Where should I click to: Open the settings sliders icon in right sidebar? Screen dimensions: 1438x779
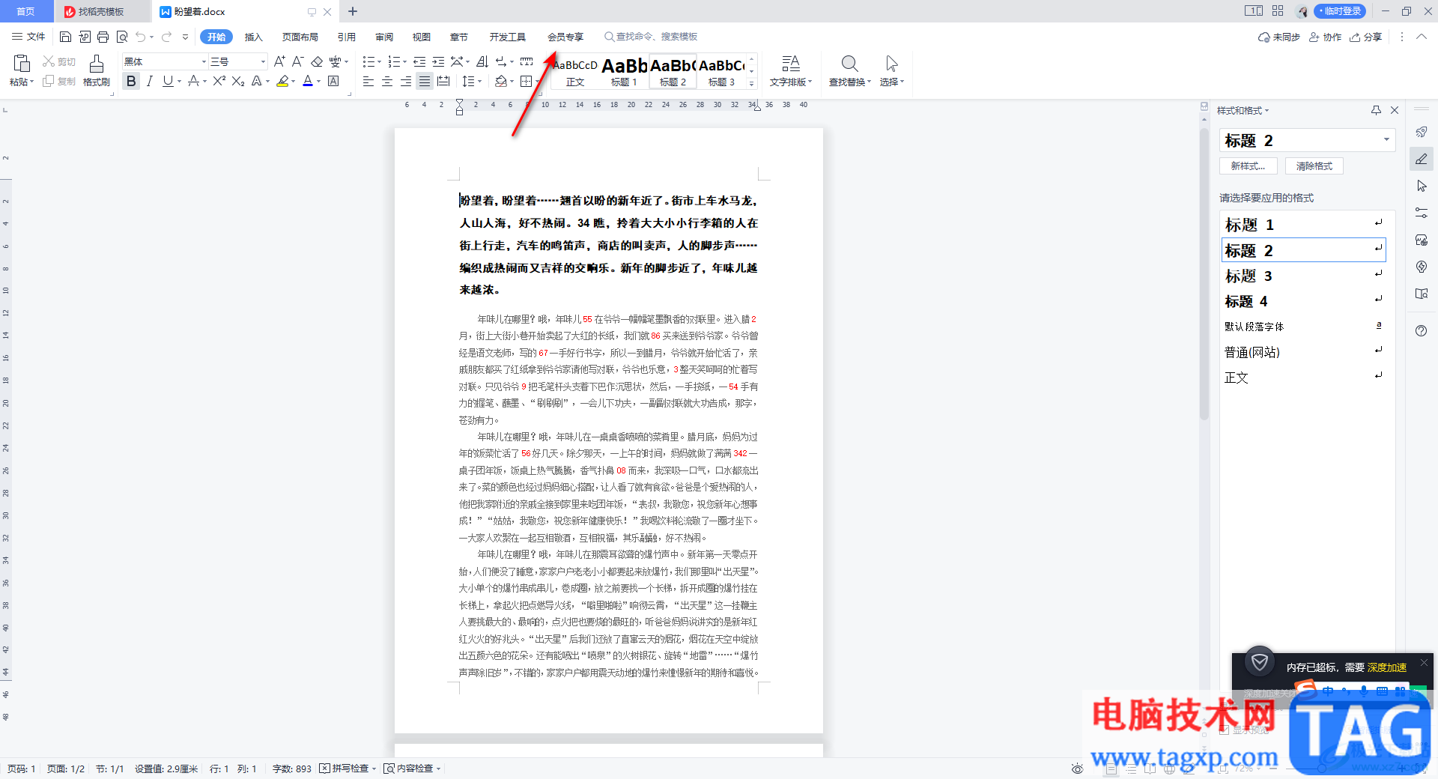coord(1422,213)
